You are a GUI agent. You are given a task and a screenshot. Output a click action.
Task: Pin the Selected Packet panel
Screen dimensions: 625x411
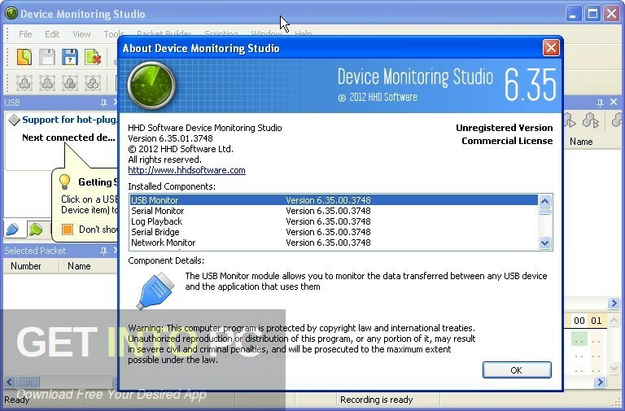(103, 251)
